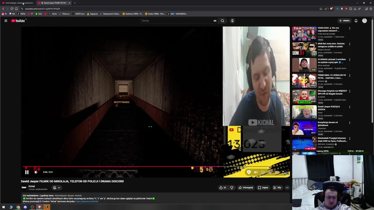
Task: Click the Zapisz save button
Action: pyautogui.click(x=263, y=188)
